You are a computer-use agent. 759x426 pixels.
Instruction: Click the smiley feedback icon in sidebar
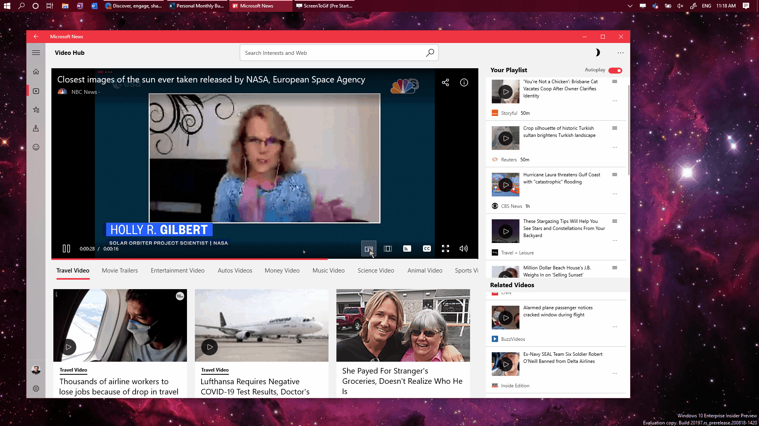click(x=36, y=147)
